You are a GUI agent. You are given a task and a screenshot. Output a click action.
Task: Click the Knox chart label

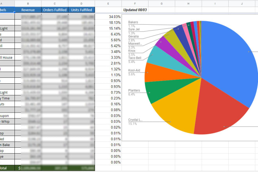tap(132, 51)
